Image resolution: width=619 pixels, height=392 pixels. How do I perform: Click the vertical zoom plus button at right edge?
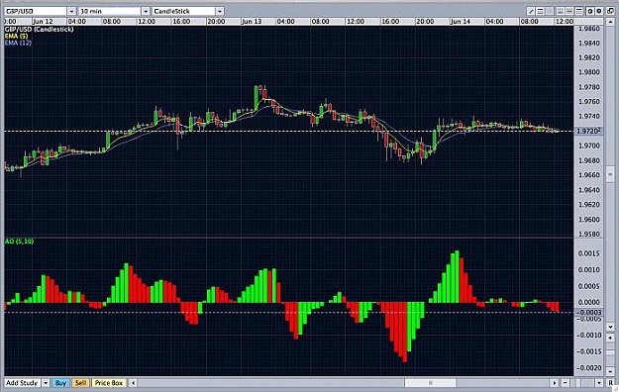coord(610,338)
